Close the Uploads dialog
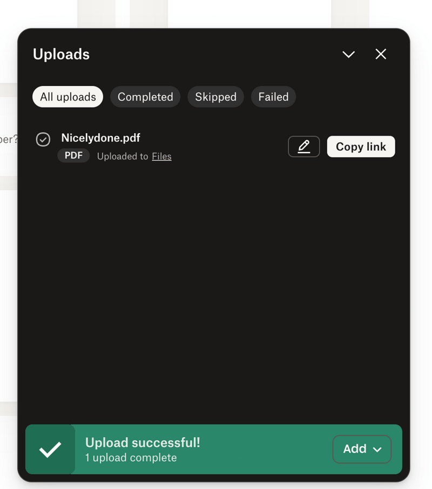The width and height of the screenshot is (432, 489). pyautogui.click(x=381, y=54)
